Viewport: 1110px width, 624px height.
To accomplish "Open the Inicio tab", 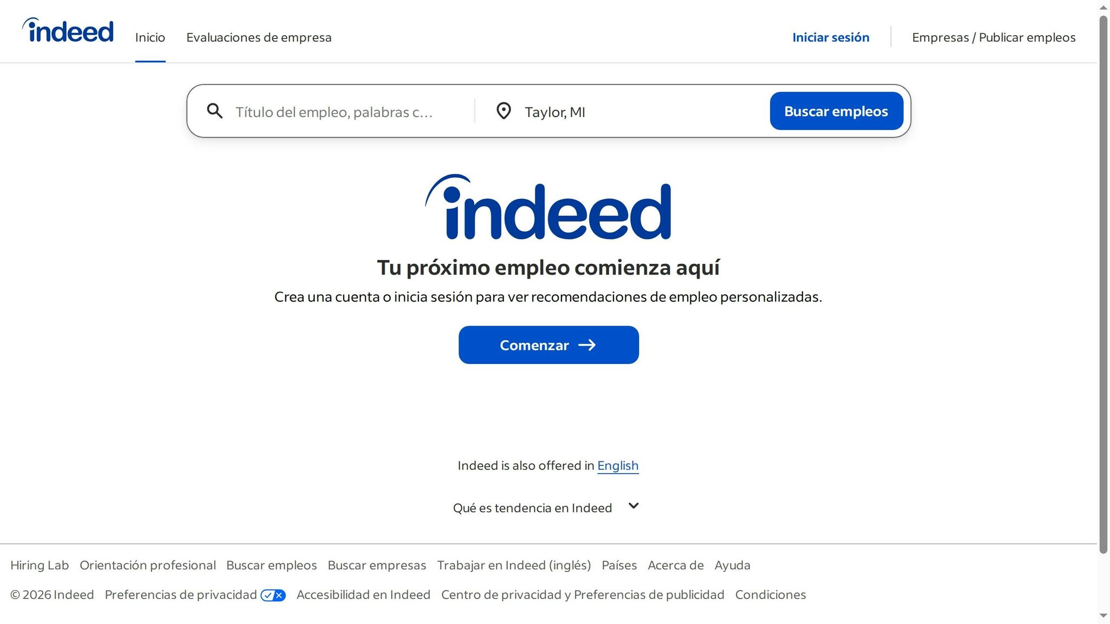I will point(150,37).
